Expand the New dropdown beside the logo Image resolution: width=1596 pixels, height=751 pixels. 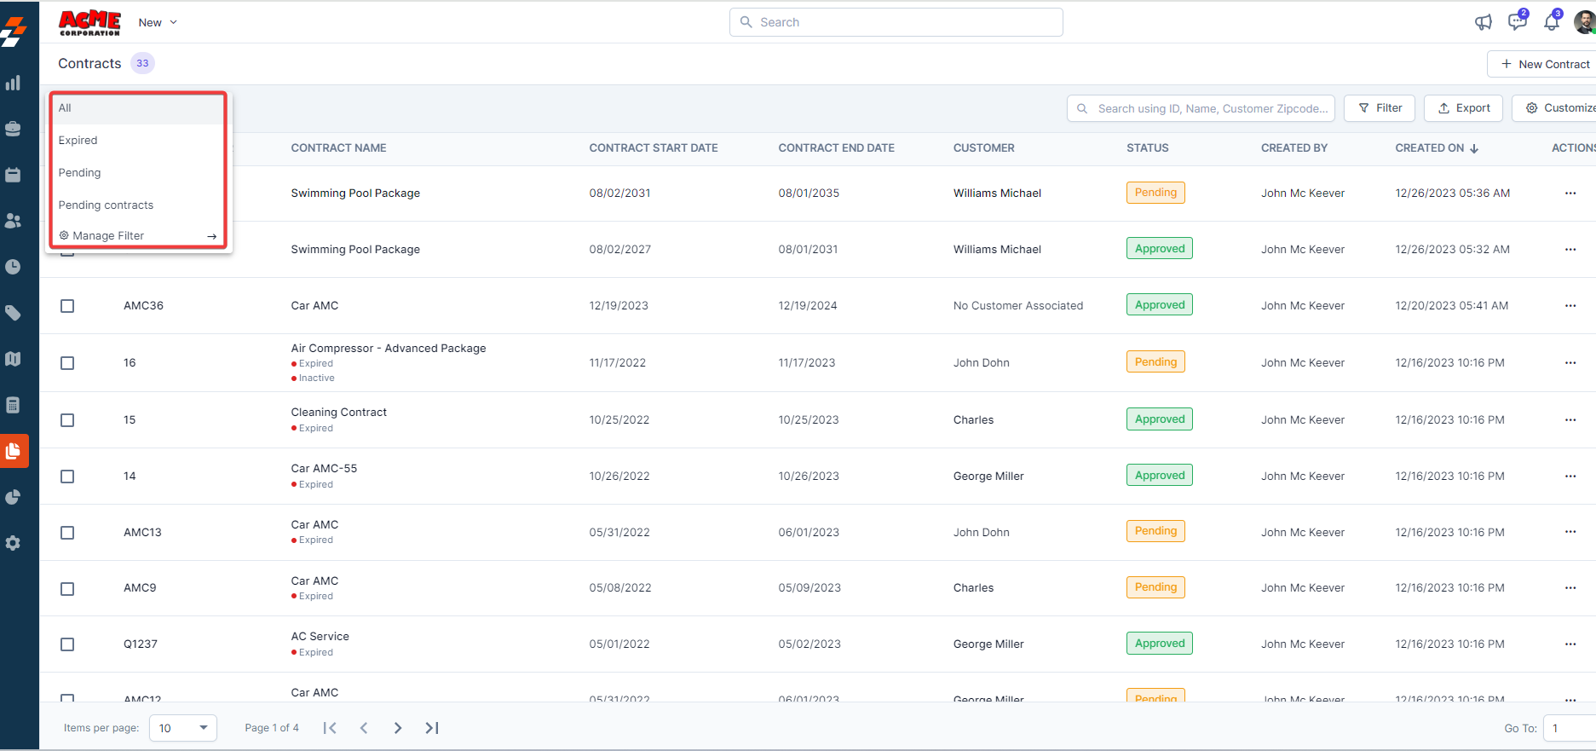(x=158, y=22)
